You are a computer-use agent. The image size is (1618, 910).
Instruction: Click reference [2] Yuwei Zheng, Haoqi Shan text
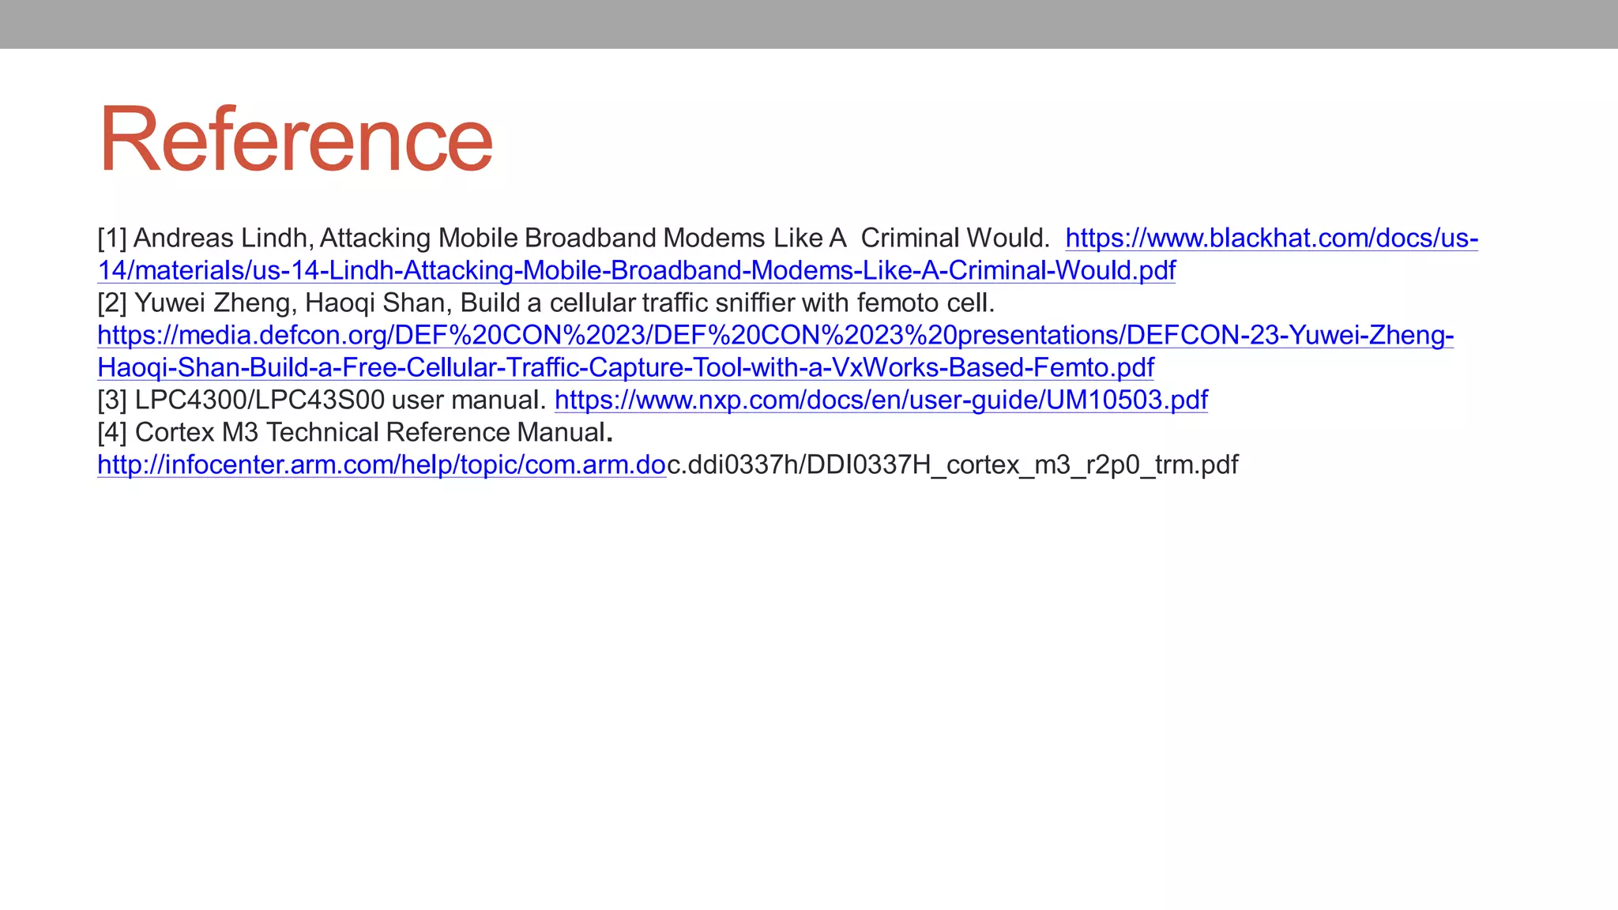[546, 303]
